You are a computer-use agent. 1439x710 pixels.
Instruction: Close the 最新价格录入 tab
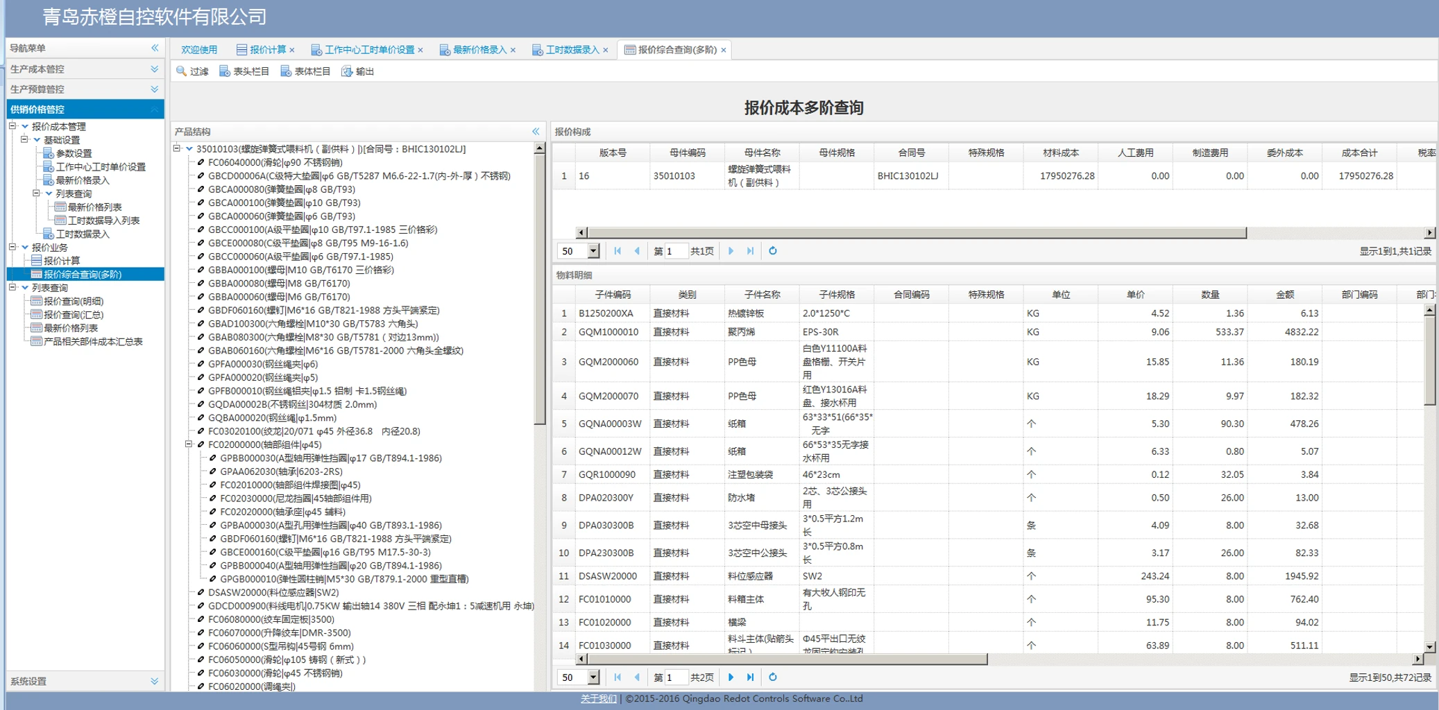click(x=513, y=50)
